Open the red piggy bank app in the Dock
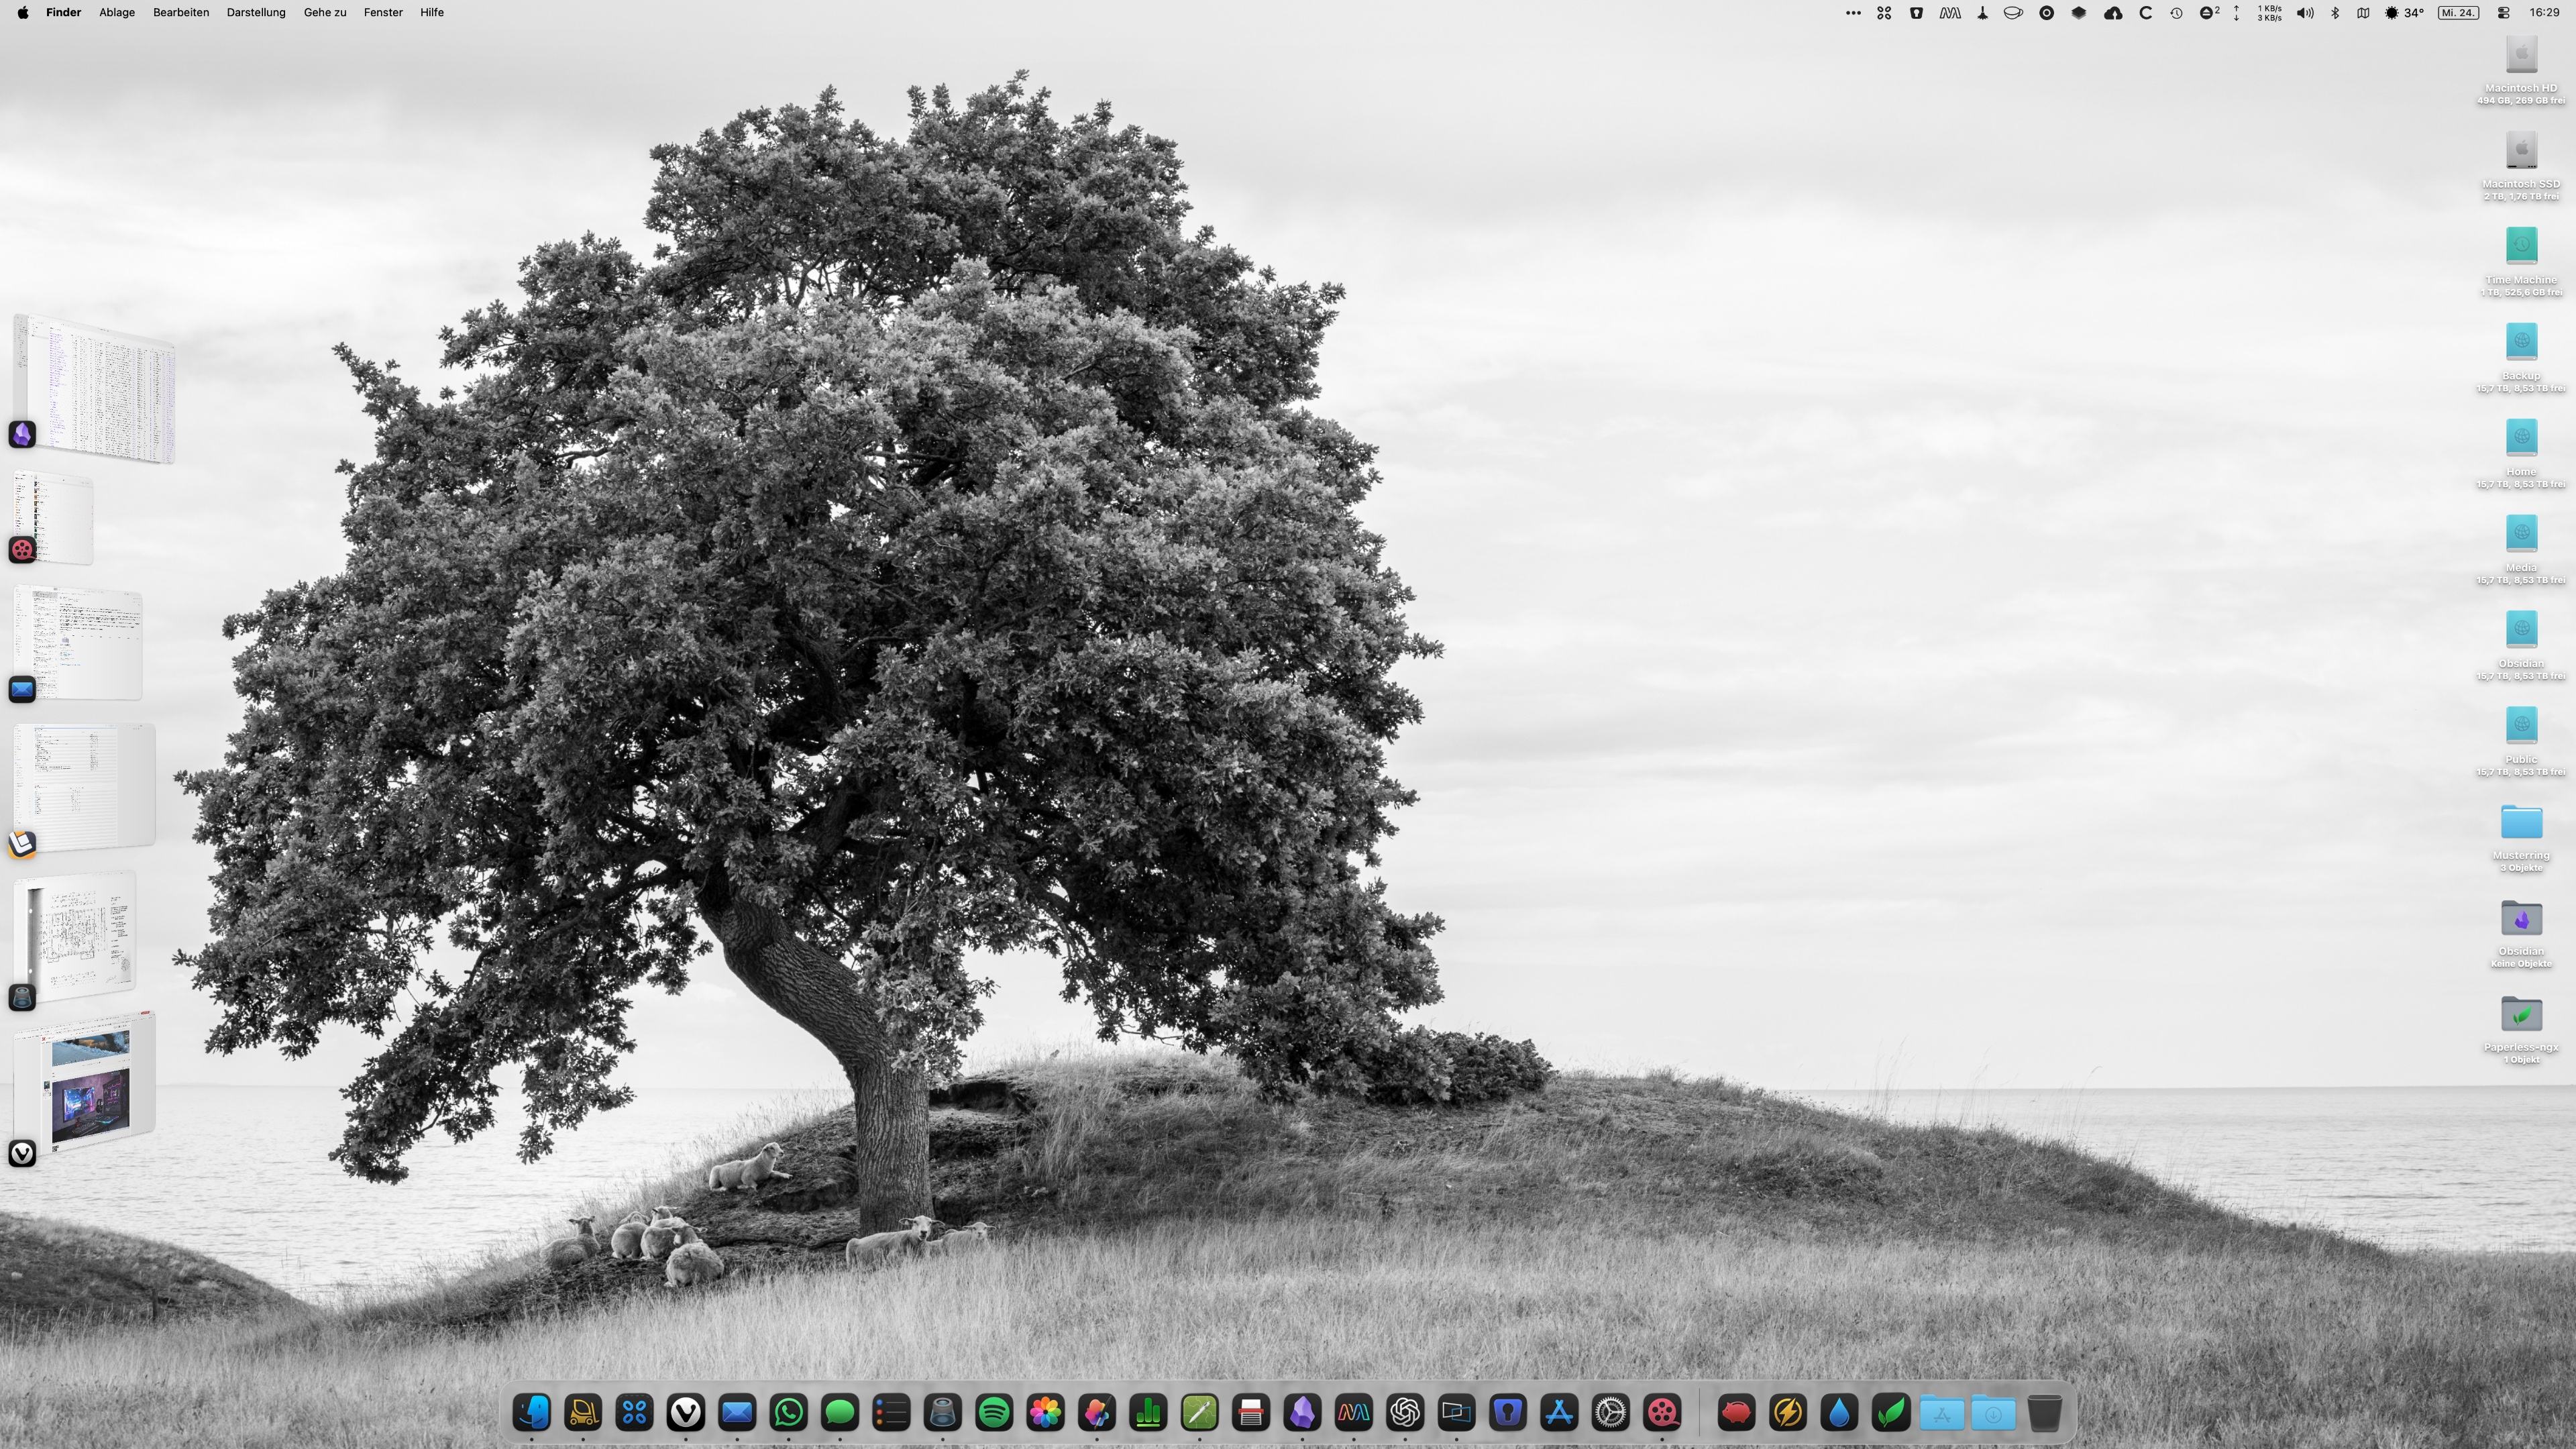Screen dimensions: 2576x1449 (1736, 1412)
